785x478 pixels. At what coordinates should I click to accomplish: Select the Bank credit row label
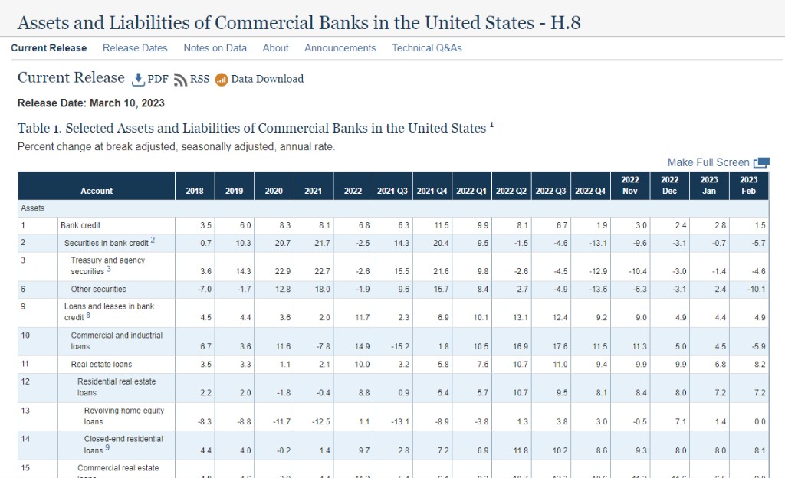(80, 226)
